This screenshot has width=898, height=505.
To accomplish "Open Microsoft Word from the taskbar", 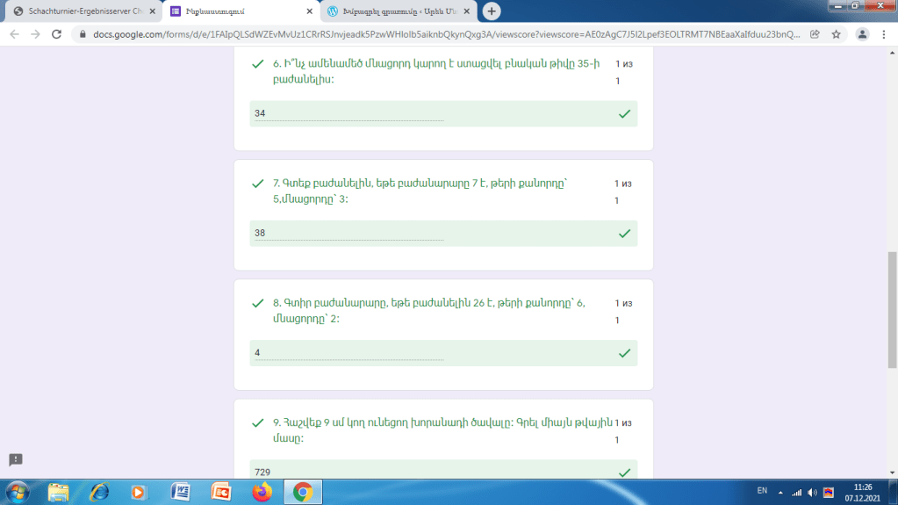I will point(182,492).
